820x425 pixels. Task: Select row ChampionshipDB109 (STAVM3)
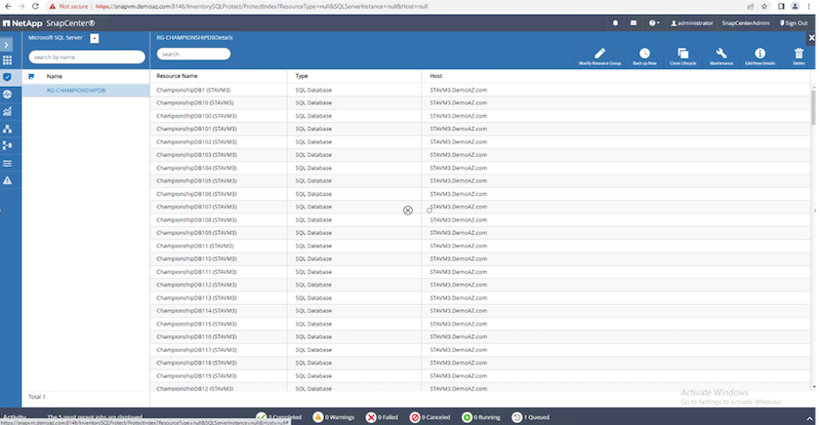(x=480, y=233)
